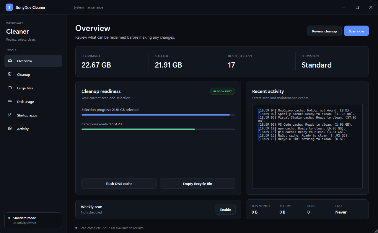The image size is (378, 233).
Task: Click the green Standard mode status dot
Action: (9, 218)
